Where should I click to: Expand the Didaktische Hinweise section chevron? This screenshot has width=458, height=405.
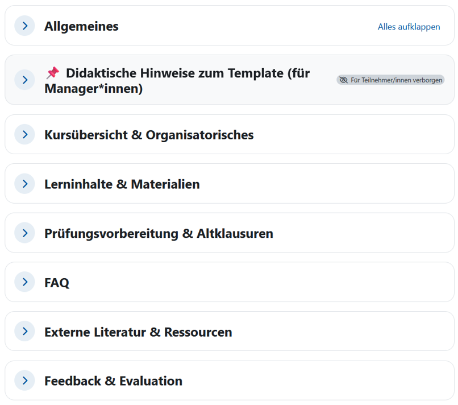click(24, 80)
